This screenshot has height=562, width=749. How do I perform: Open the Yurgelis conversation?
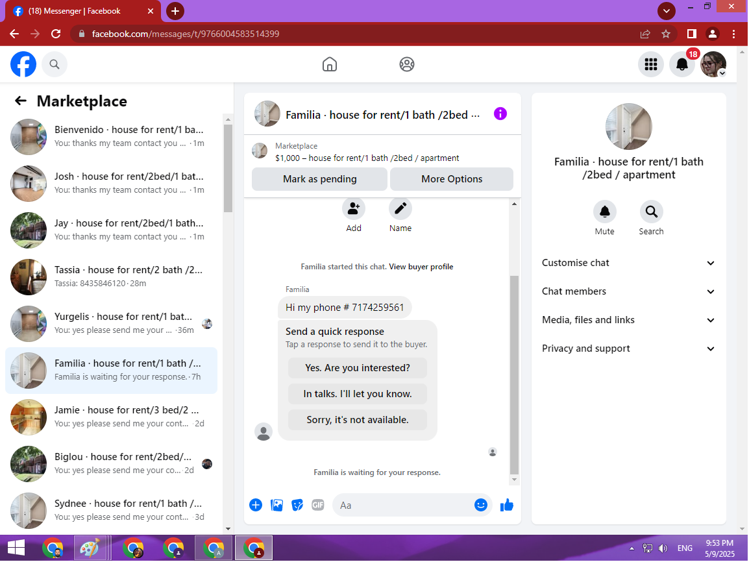pos(111,324)
